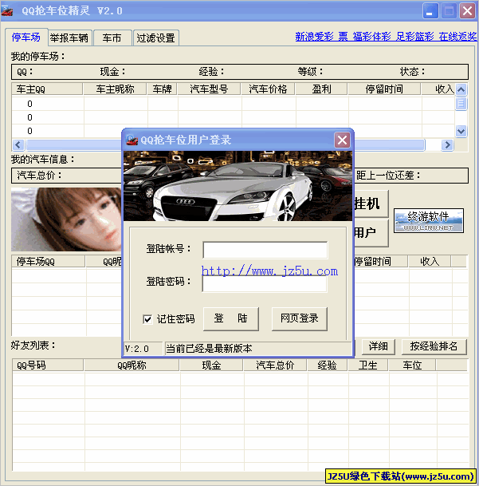Click the 登陆密码 input field
Image resolution: width=479 pixels, height=486 pixels.
265,283
